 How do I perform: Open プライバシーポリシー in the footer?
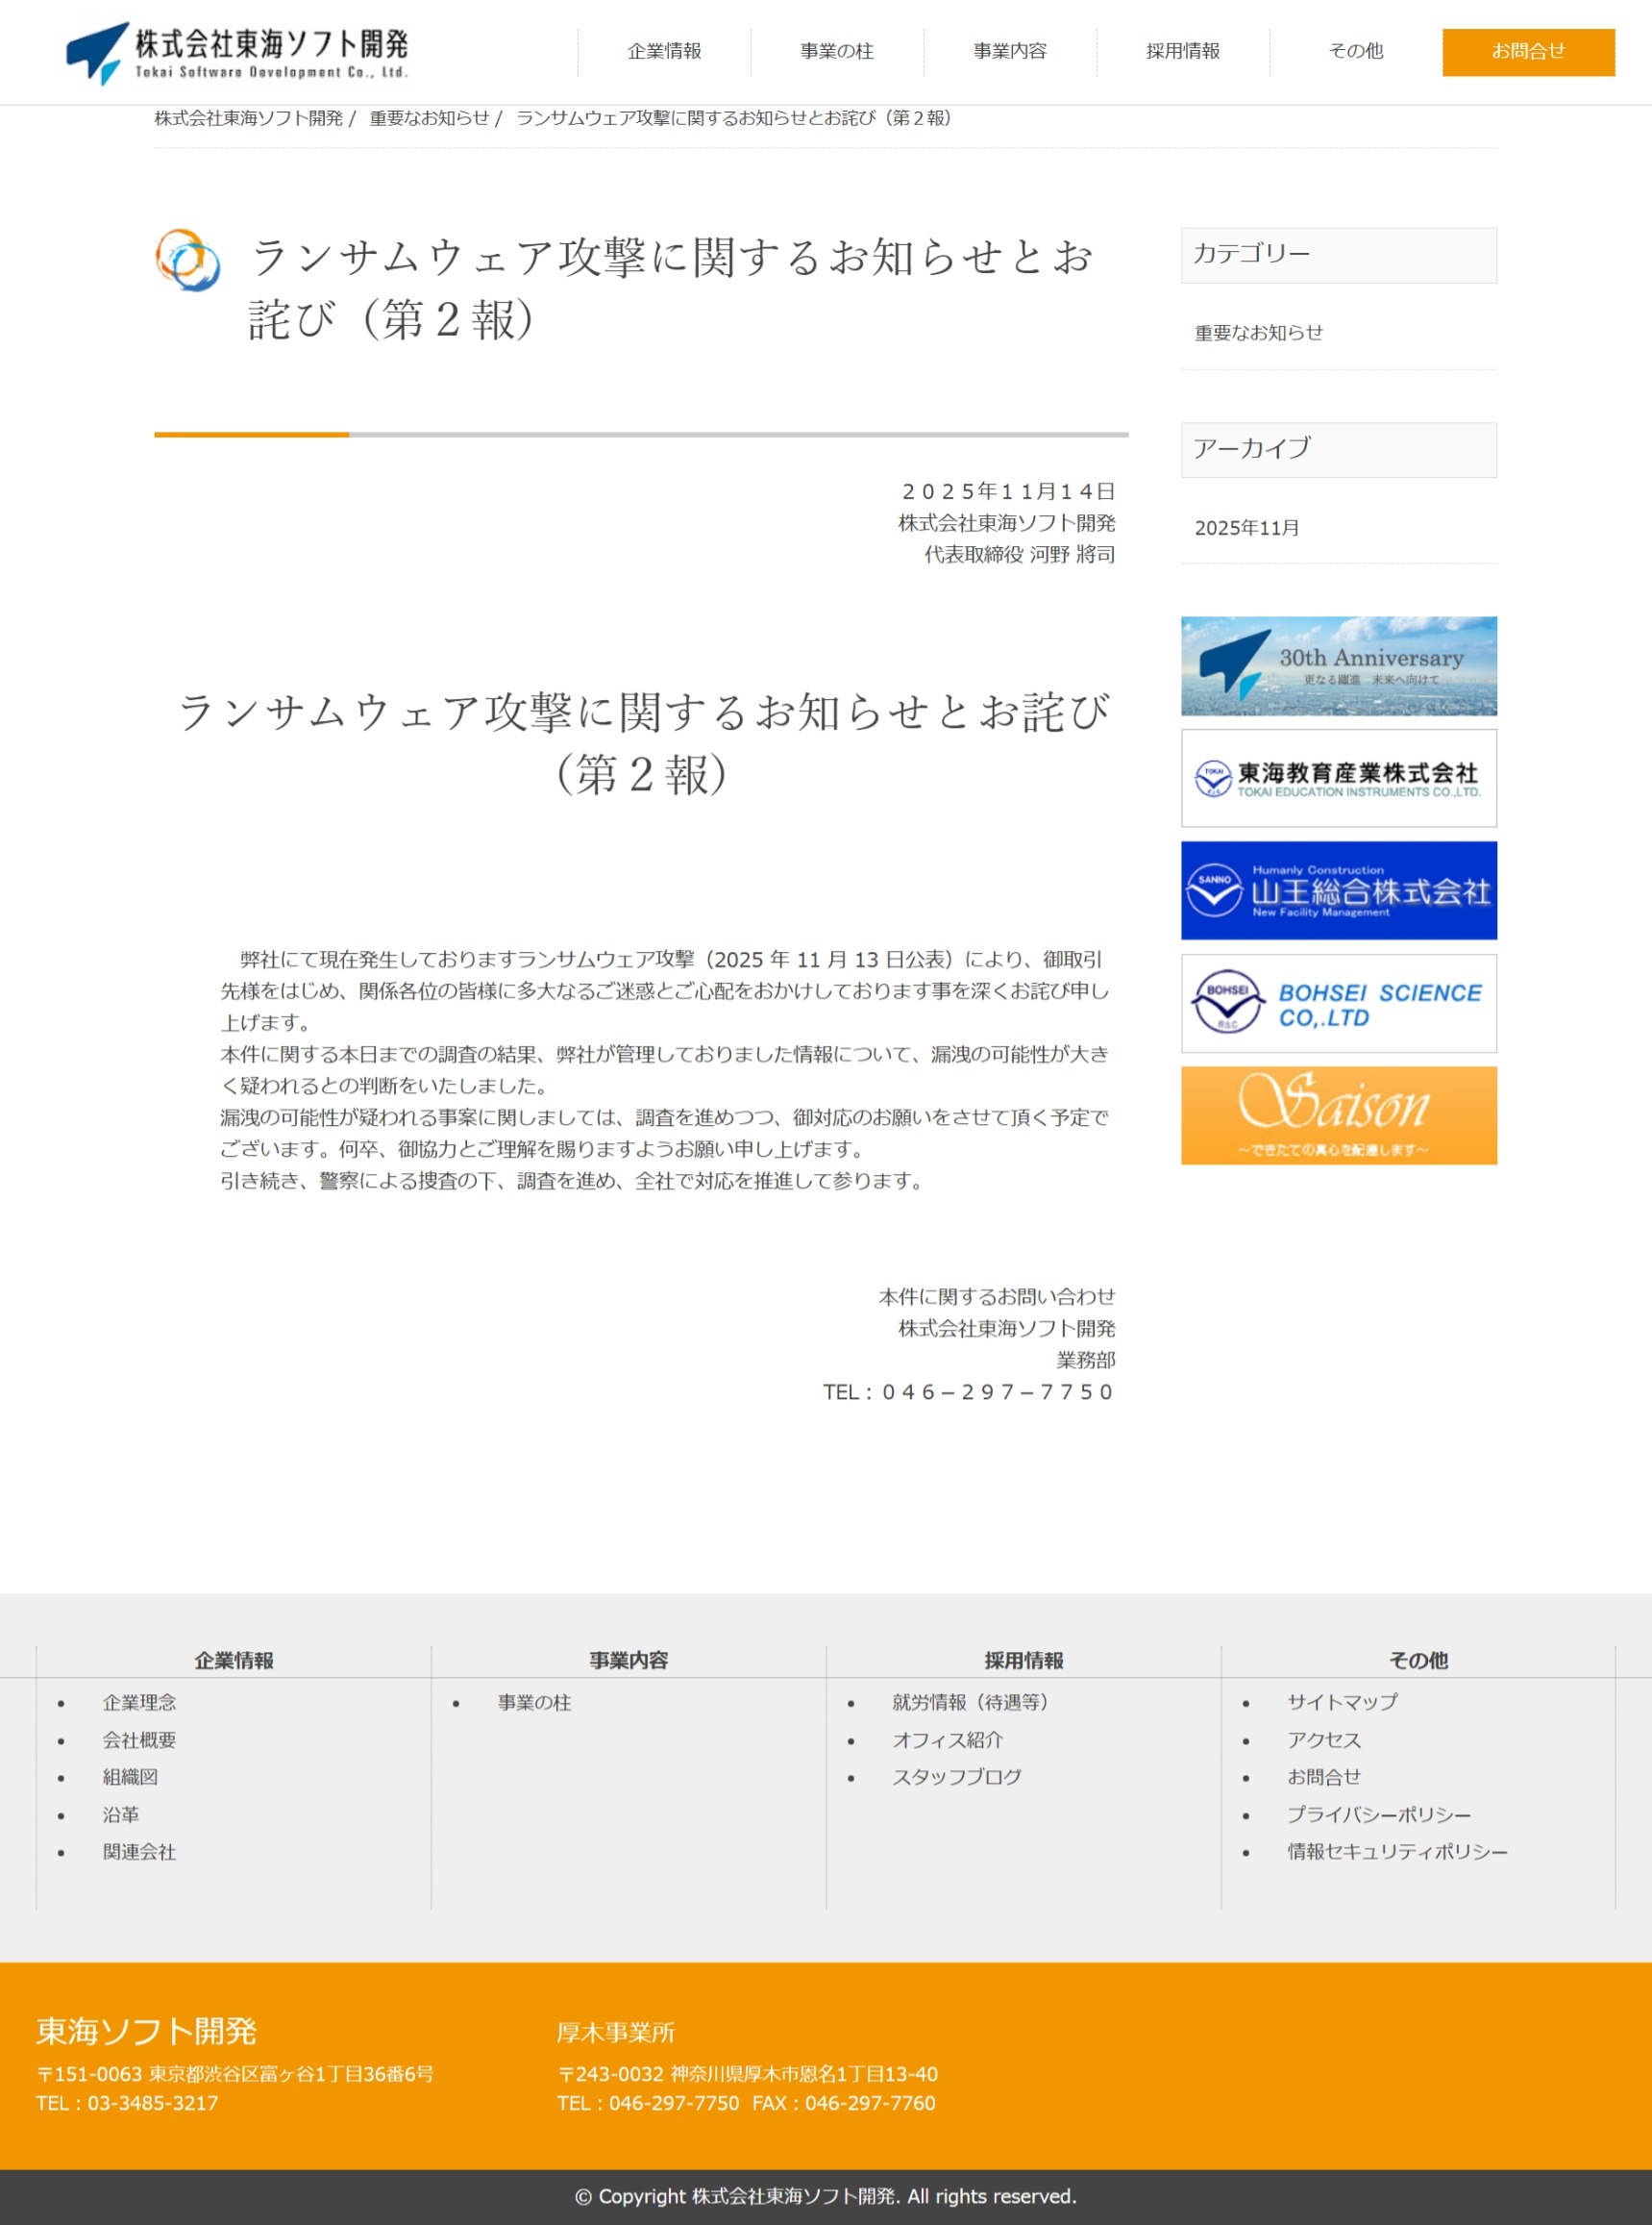coord(1378,1814)
